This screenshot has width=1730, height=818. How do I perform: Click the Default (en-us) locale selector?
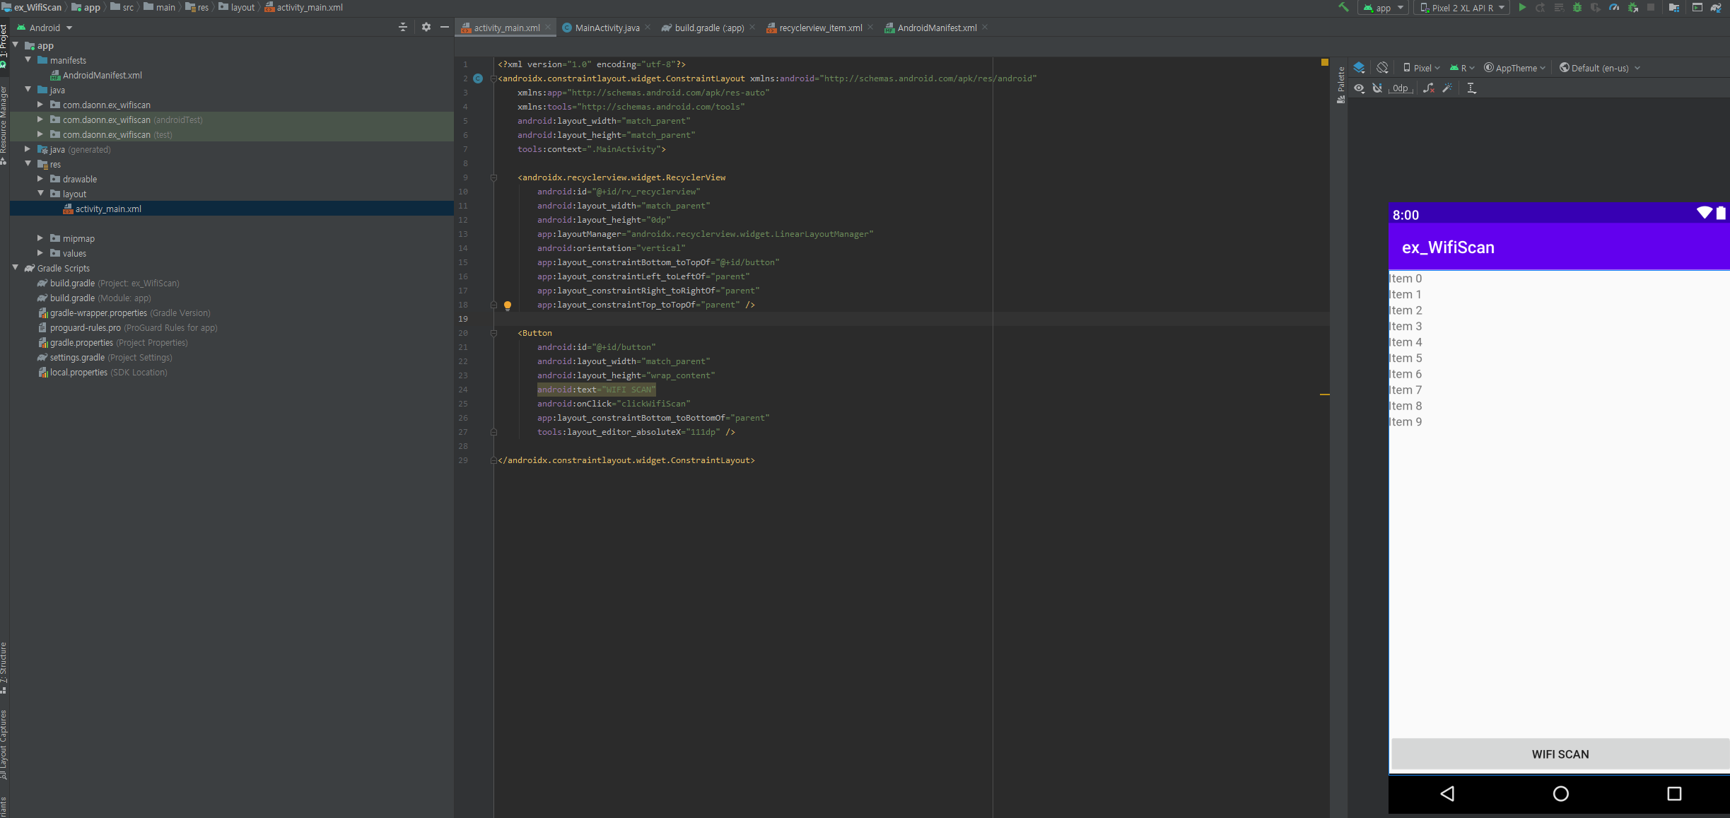coord(1599,68)
